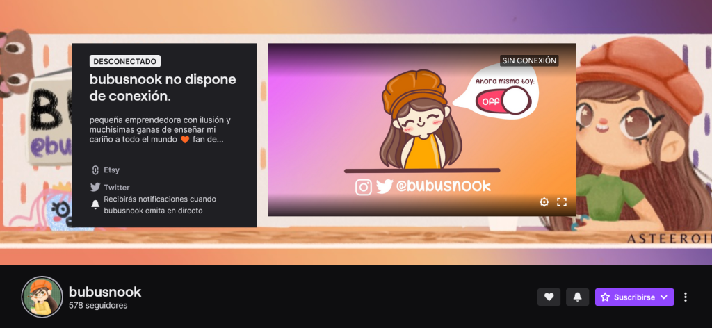Open the video player settings gear

(x=544, y=202)
